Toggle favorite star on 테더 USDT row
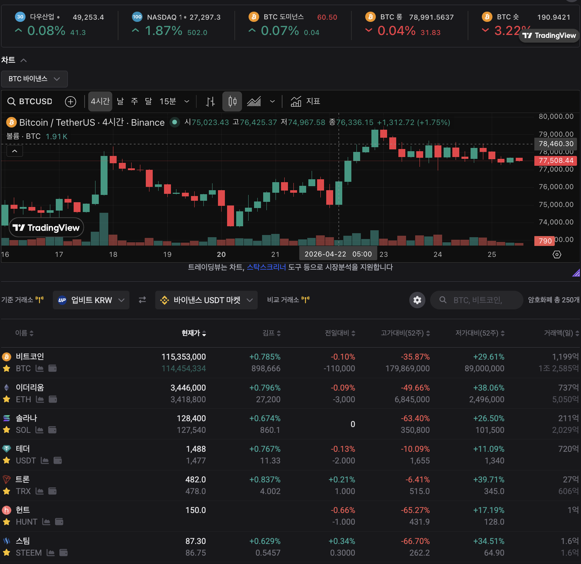Image resolution: width=581 pixels, height=564 pixels. coord(6,461)
